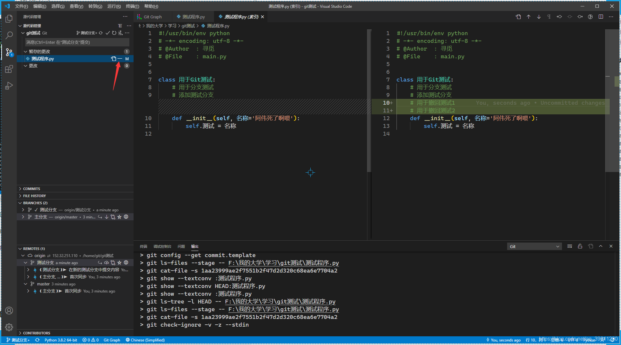The image size is (621, 345).
Task: Open file icon on staged 测试程序.py row
Action: 114,59
